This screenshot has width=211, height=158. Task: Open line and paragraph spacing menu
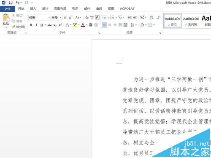[133, 25]
